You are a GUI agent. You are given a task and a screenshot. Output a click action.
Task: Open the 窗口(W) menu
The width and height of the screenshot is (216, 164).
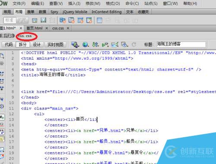tap(170, 3)
